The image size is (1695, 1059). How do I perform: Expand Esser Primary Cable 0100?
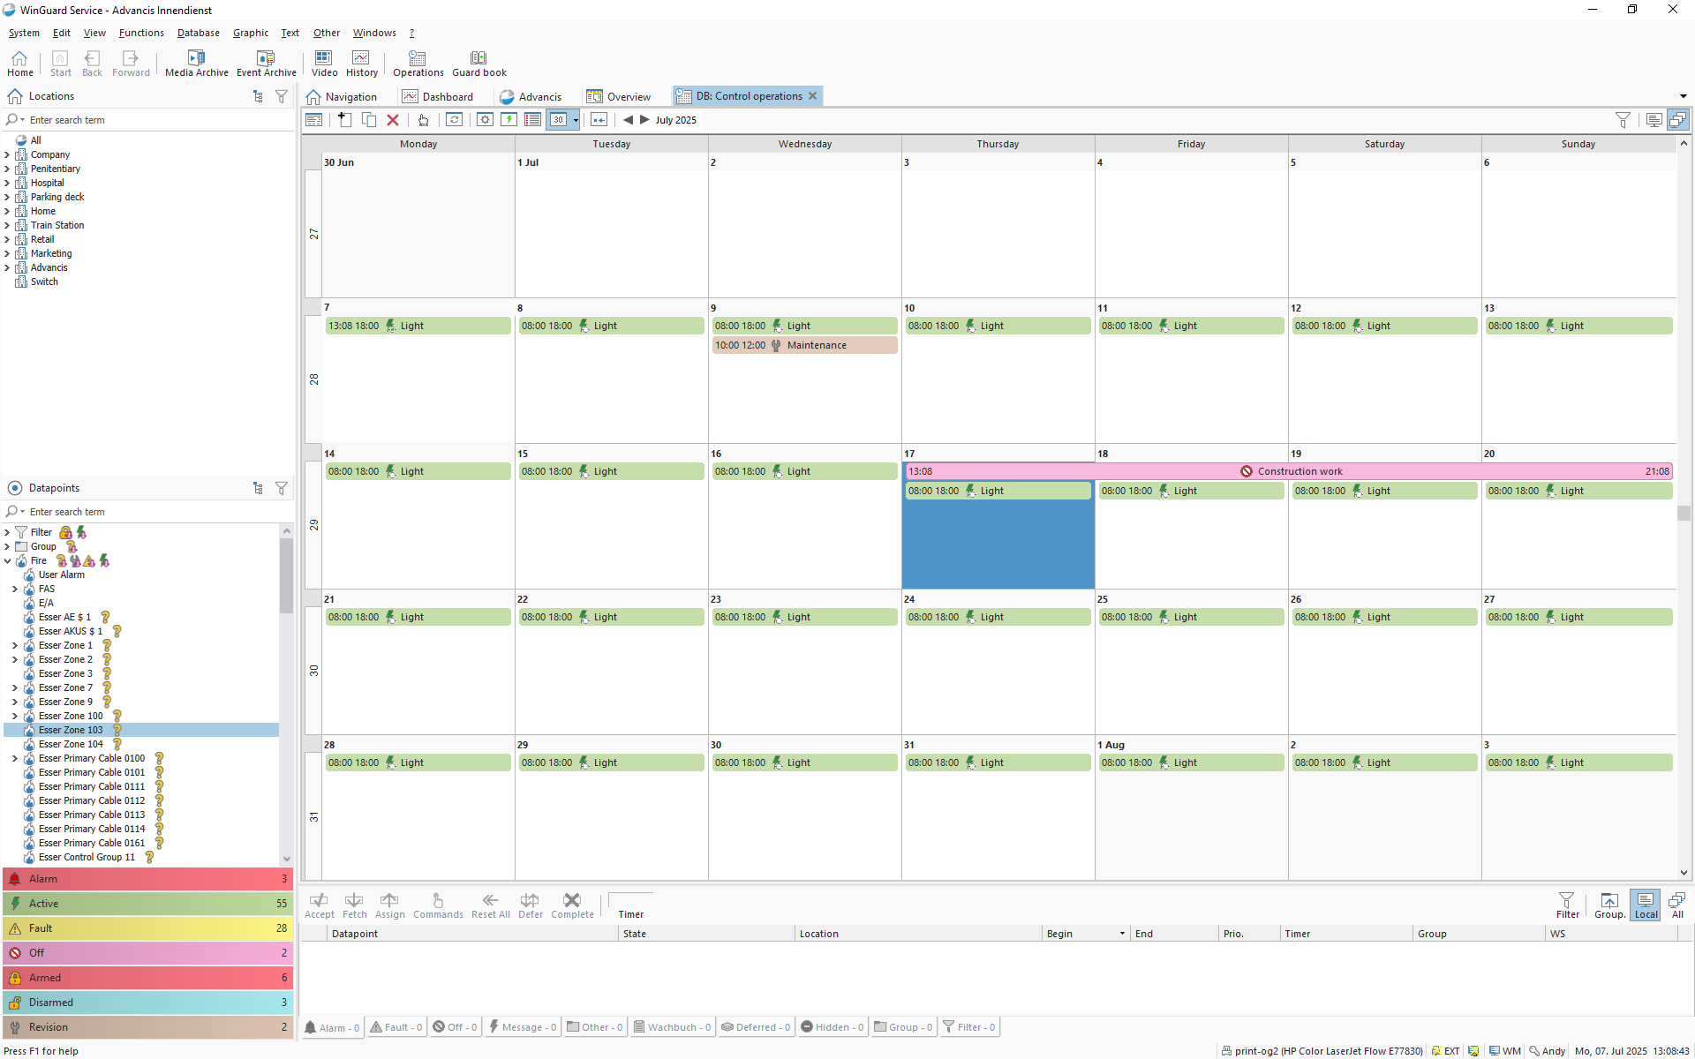click(15, 758)
